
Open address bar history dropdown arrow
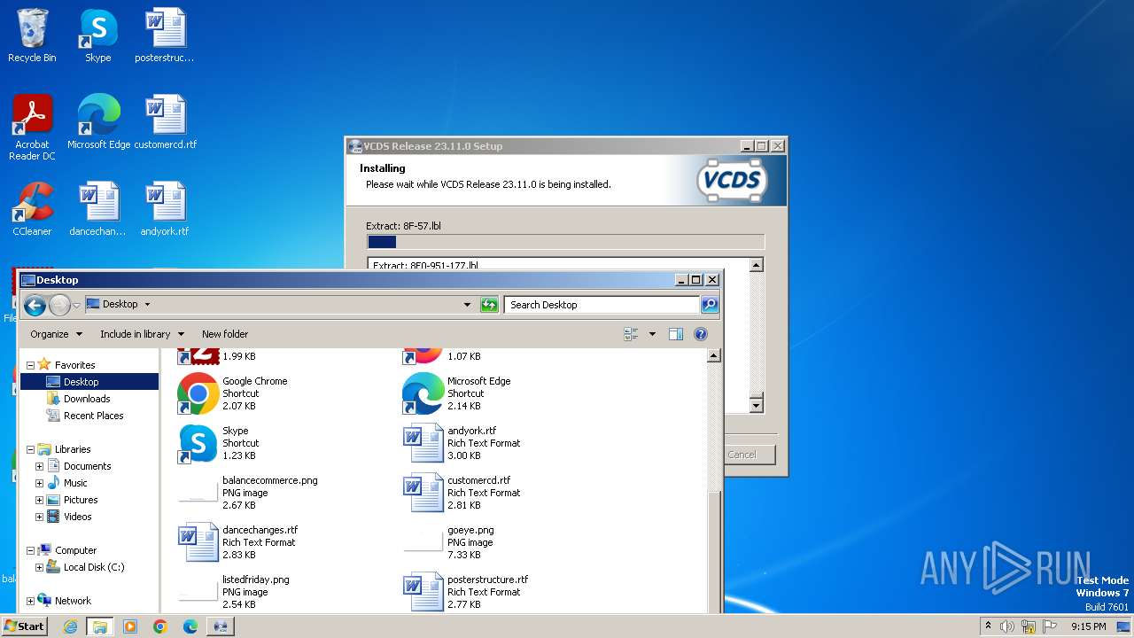point(467,305)
